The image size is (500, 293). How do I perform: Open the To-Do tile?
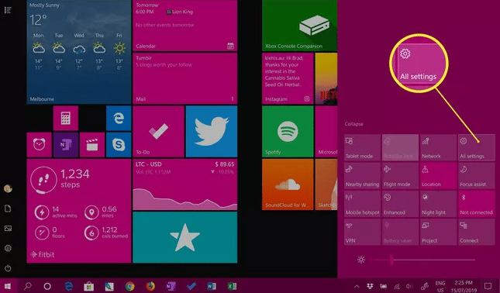(158, 131)
